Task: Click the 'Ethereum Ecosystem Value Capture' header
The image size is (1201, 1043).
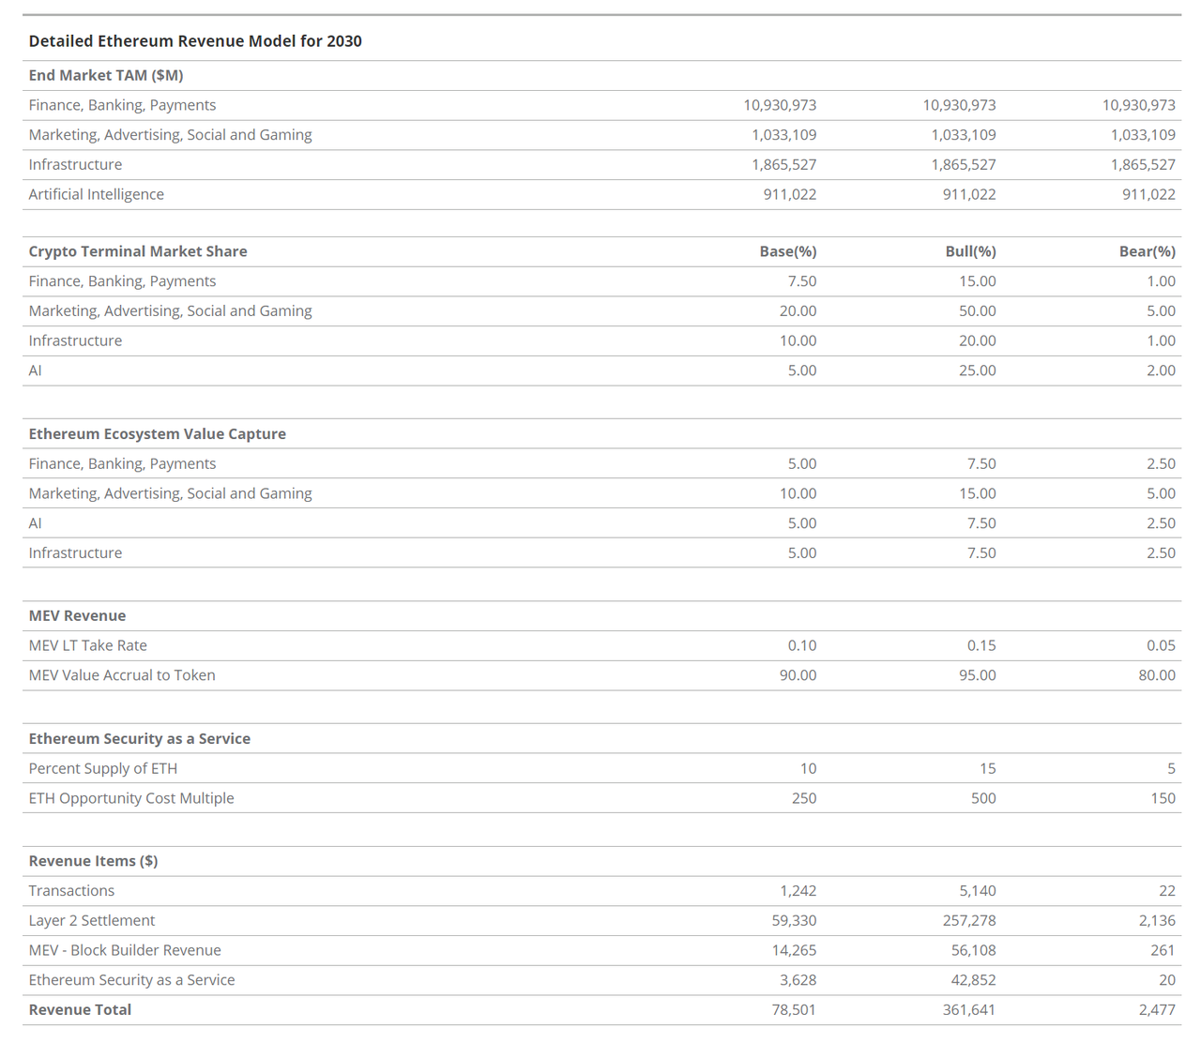Action: pos(158,434)
